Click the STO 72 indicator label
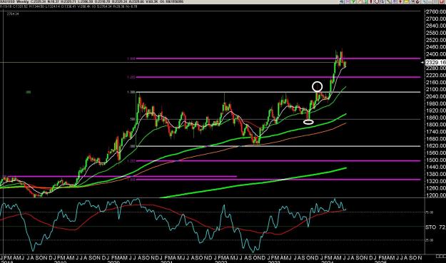Screen dimensions: 446x263 [435, 227]
